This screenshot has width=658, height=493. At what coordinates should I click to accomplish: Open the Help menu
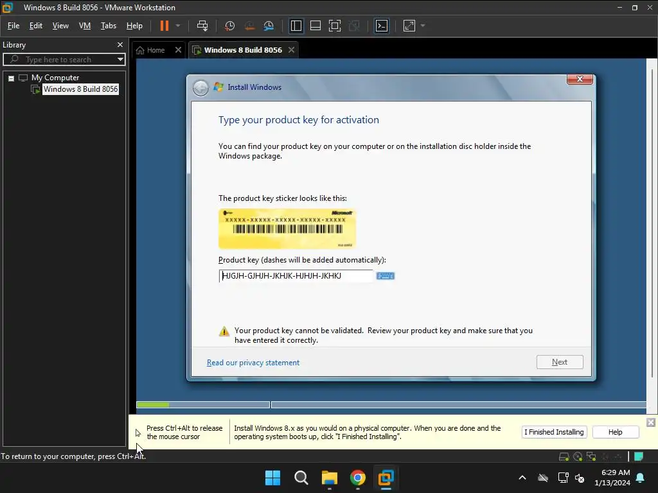tap(134, 26)
